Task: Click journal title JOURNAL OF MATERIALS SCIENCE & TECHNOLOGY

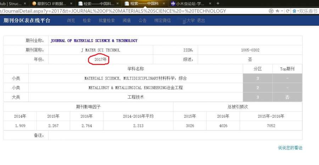Action: click(94, 41)
